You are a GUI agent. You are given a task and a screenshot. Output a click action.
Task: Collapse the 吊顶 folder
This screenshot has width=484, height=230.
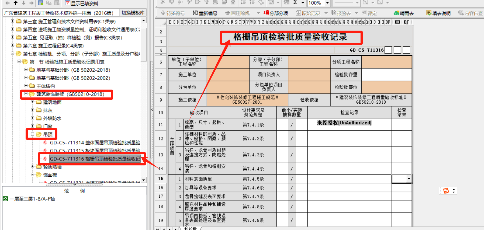[x=33, y=134]
